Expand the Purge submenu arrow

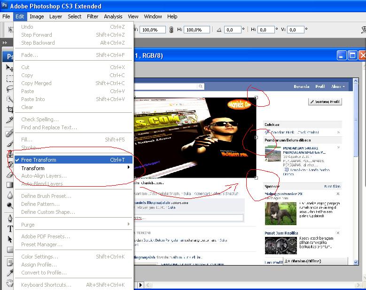[x=128, y=224]
